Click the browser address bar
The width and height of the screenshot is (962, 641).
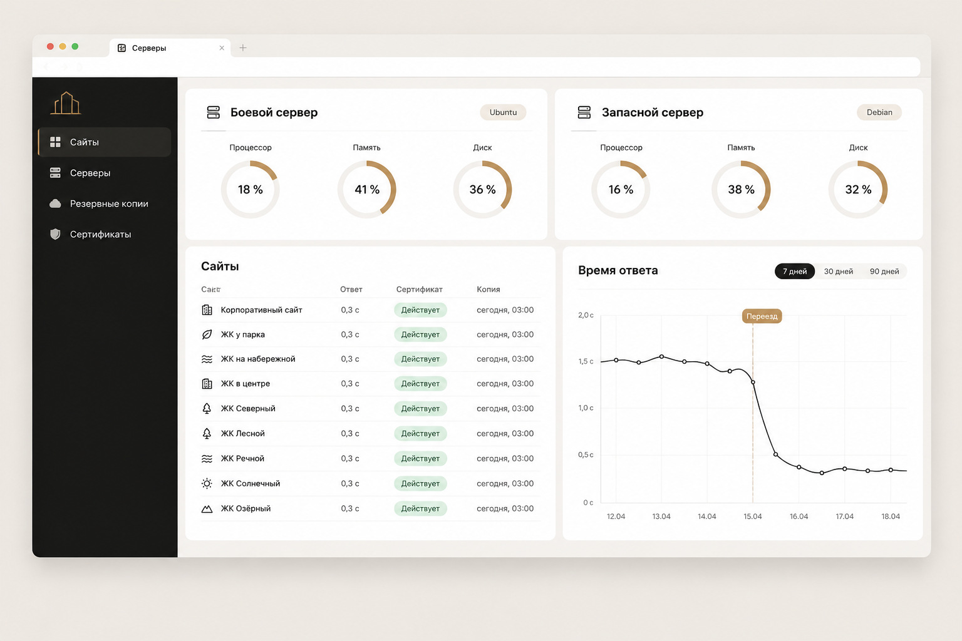tap(476, 67)
